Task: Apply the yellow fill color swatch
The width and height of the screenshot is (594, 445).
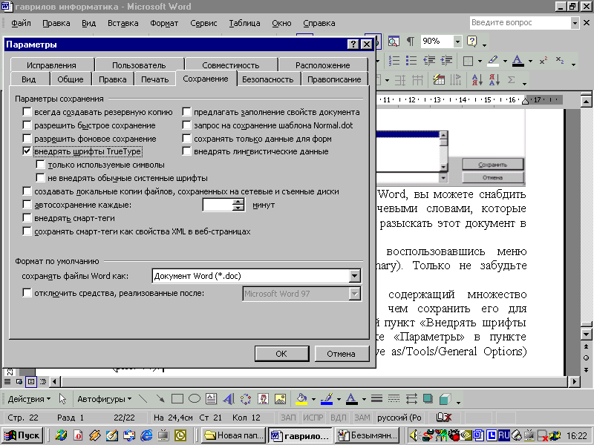Action: [x=301, y=399]
